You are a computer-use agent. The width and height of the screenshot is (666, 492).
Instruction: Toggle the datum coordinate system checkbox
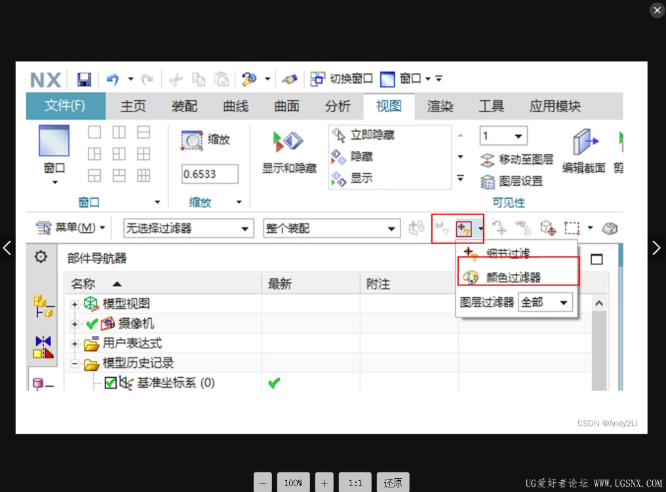[x=110, y=382]
